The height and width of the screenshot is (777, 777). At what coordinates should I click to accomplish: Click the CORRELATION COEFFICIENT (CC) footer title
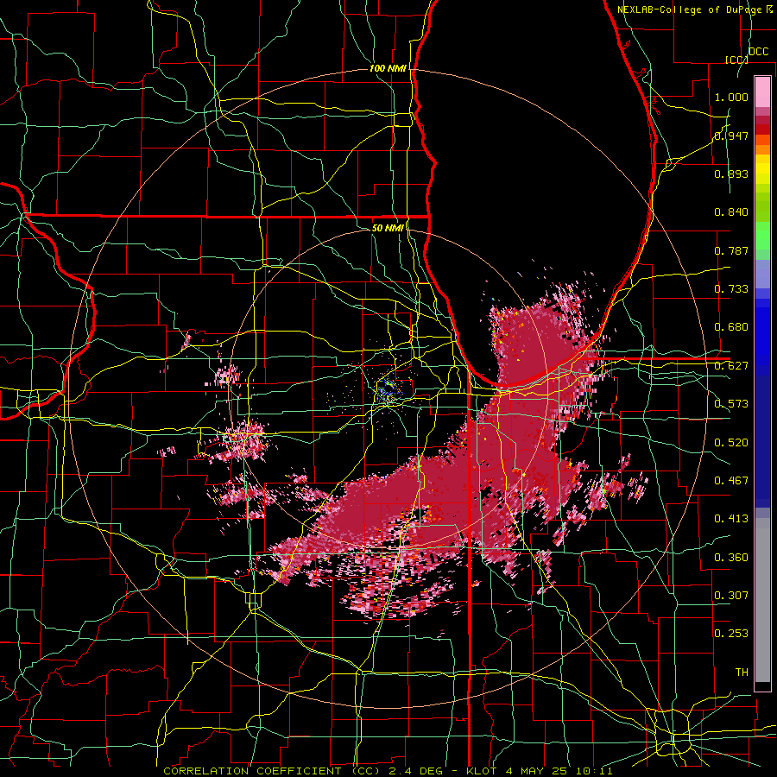[x=272, y=771]
